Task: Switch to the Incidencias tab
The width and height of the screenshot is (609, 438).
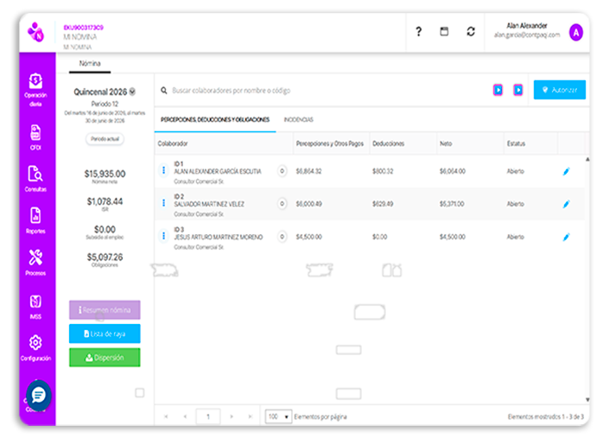Action: [x=298, y=119]
